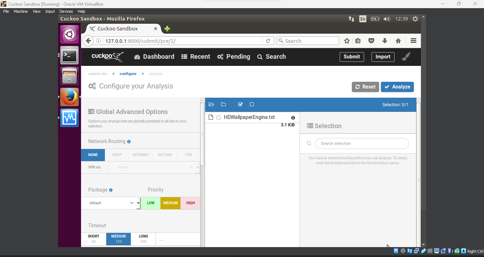Image resolution: width=484 pixels, height=257 pixels.
Task: Click the HDWallpaperEngine.txt file icon
Action: 211,117
